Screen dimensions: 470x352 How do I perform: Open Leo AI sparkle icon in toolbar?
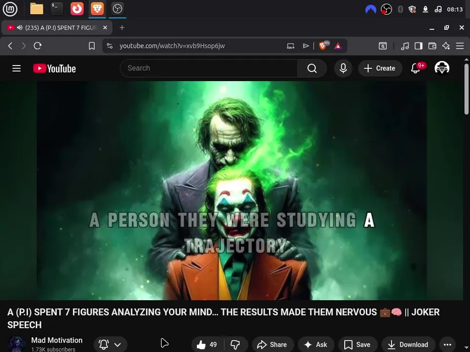click(x=446, y=46)
